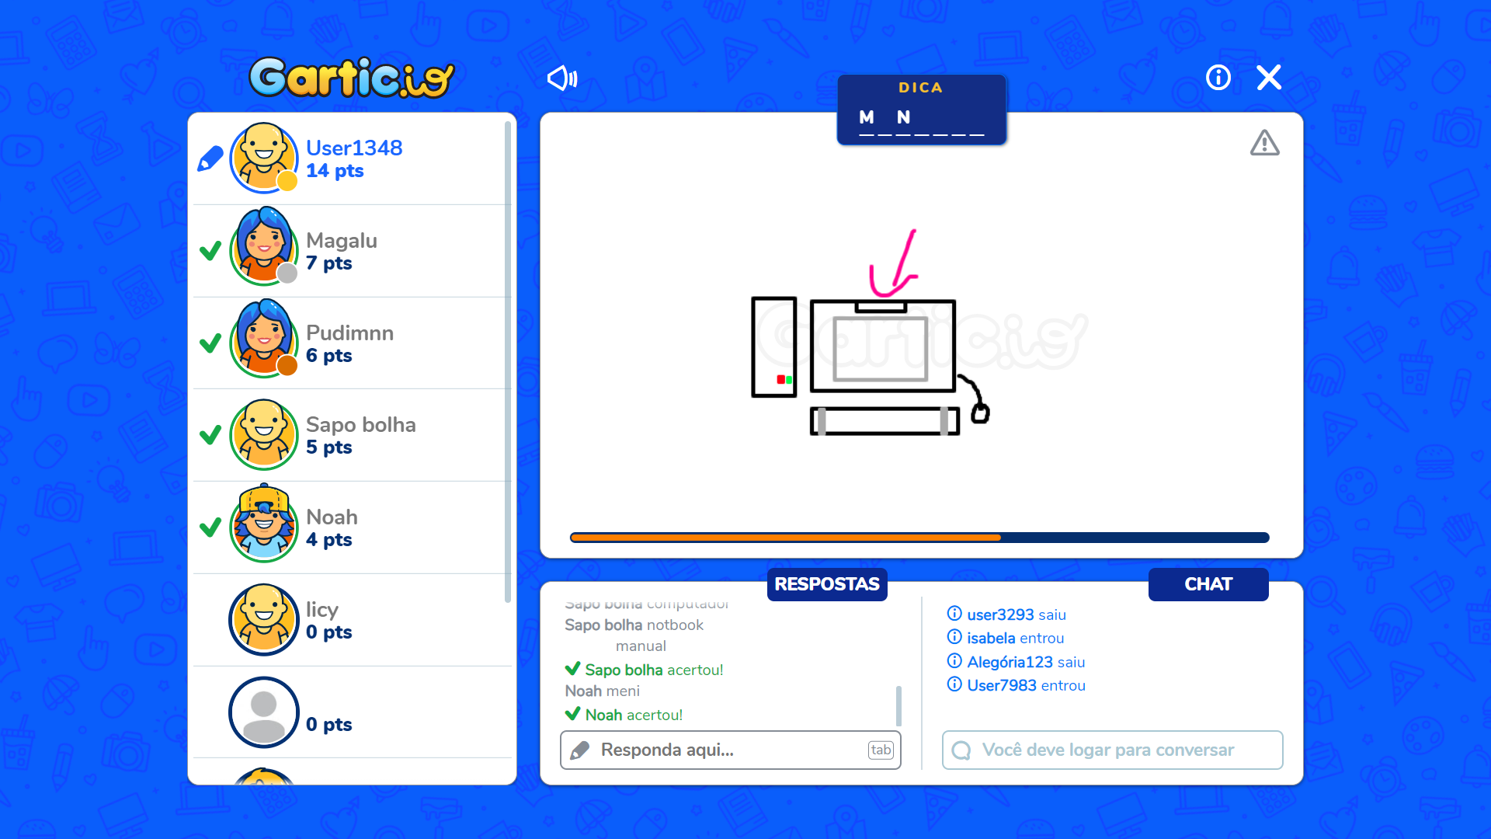Click the sound/volume toggle icon

click(562, 77)
